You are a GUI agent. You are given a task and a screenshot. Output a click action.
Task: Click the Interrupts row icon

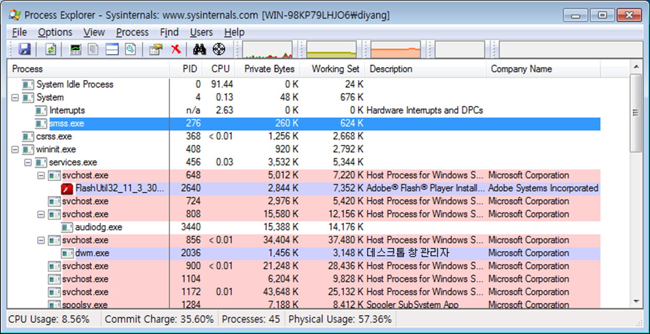click(x=41, y=111)
